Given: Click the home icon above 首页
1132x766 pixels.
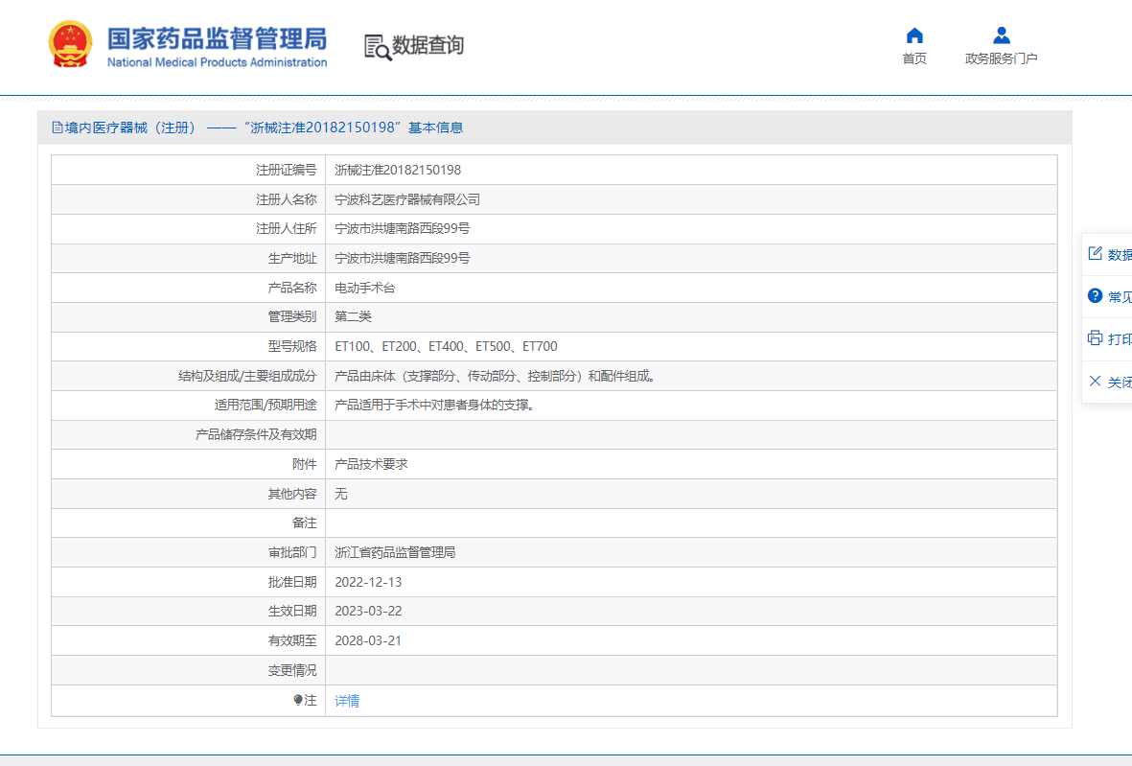Looking at the screenshot, I should (913, 35).
